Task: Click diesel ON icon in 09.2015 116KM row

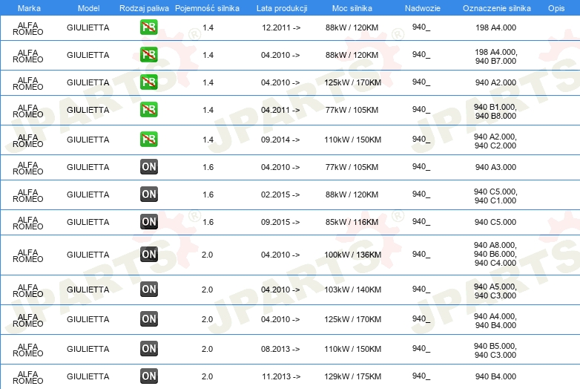Action: [148, 222]
